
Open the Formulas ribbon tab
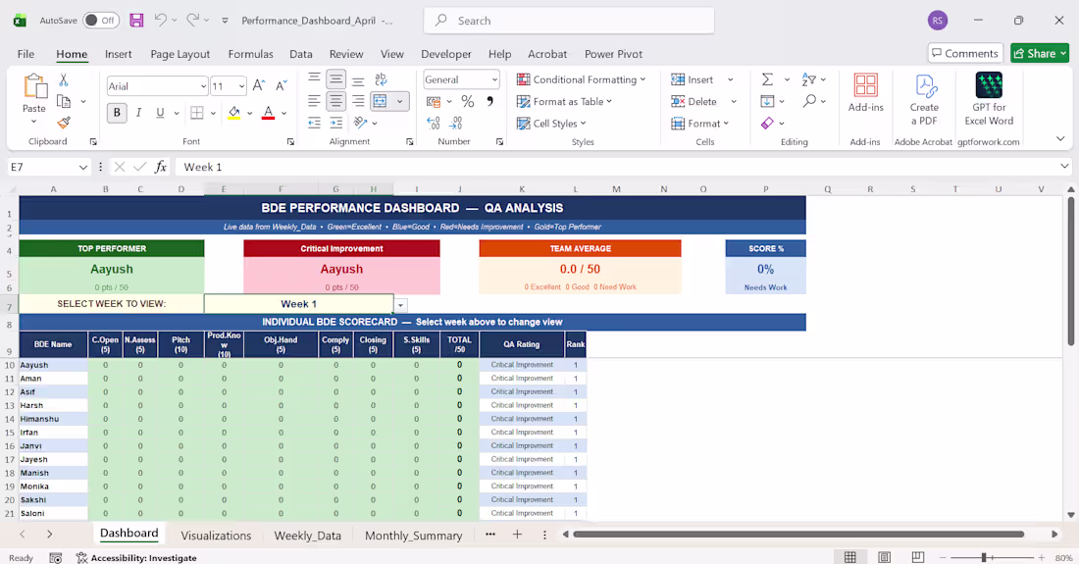click(250, 54)
